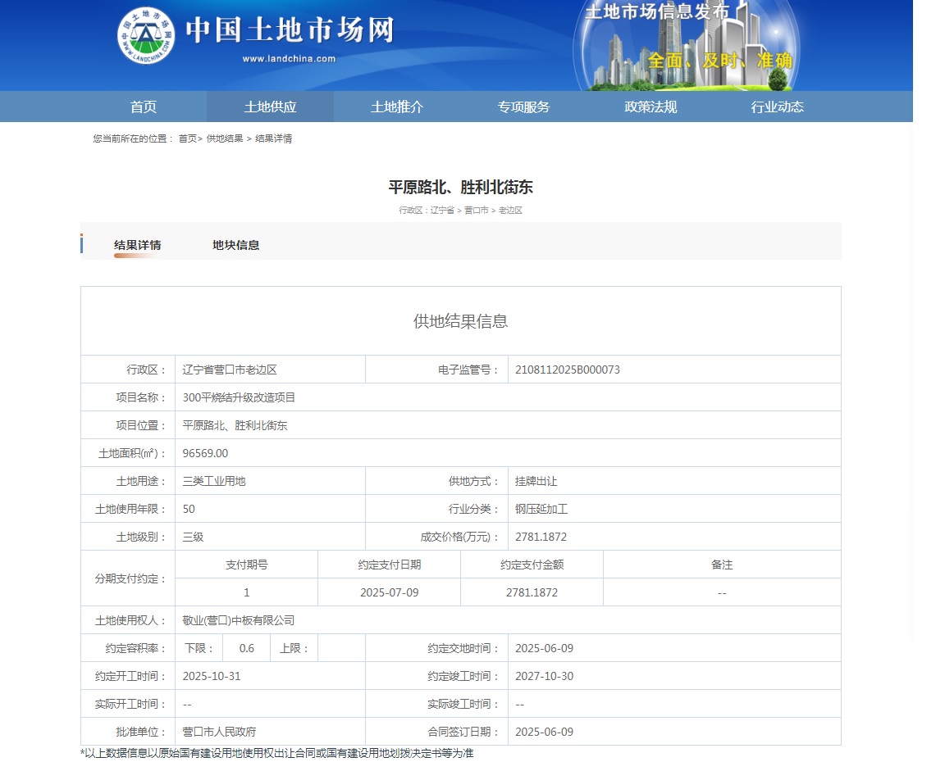Click the 约定支付金额 column header
This screenshot has width=945, height=762.
(x=532, y=565)
